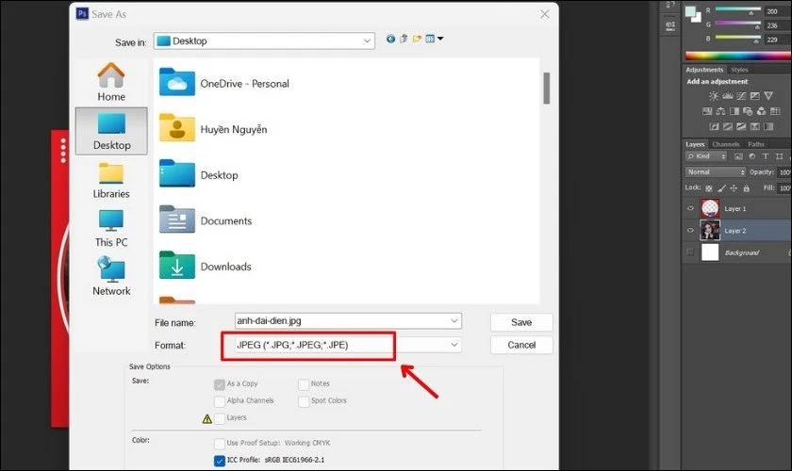Add a Levels adjustment
792x471 pixels.
(727, 96)
